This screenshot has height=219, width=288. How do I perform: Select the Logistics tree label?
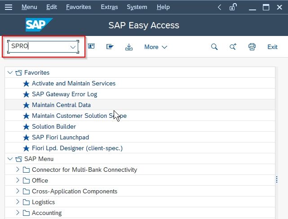click(43, 202)
